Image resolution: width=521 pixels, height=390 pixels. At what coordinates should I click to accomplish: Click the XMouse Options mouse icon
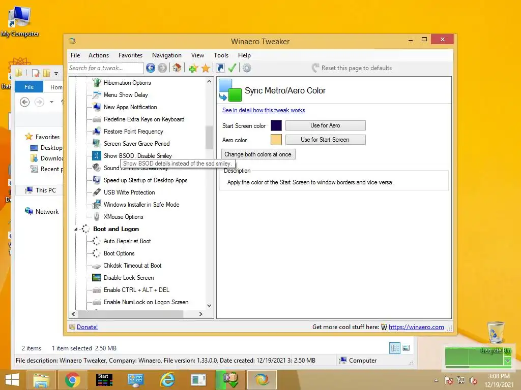(x=97, y=216)
